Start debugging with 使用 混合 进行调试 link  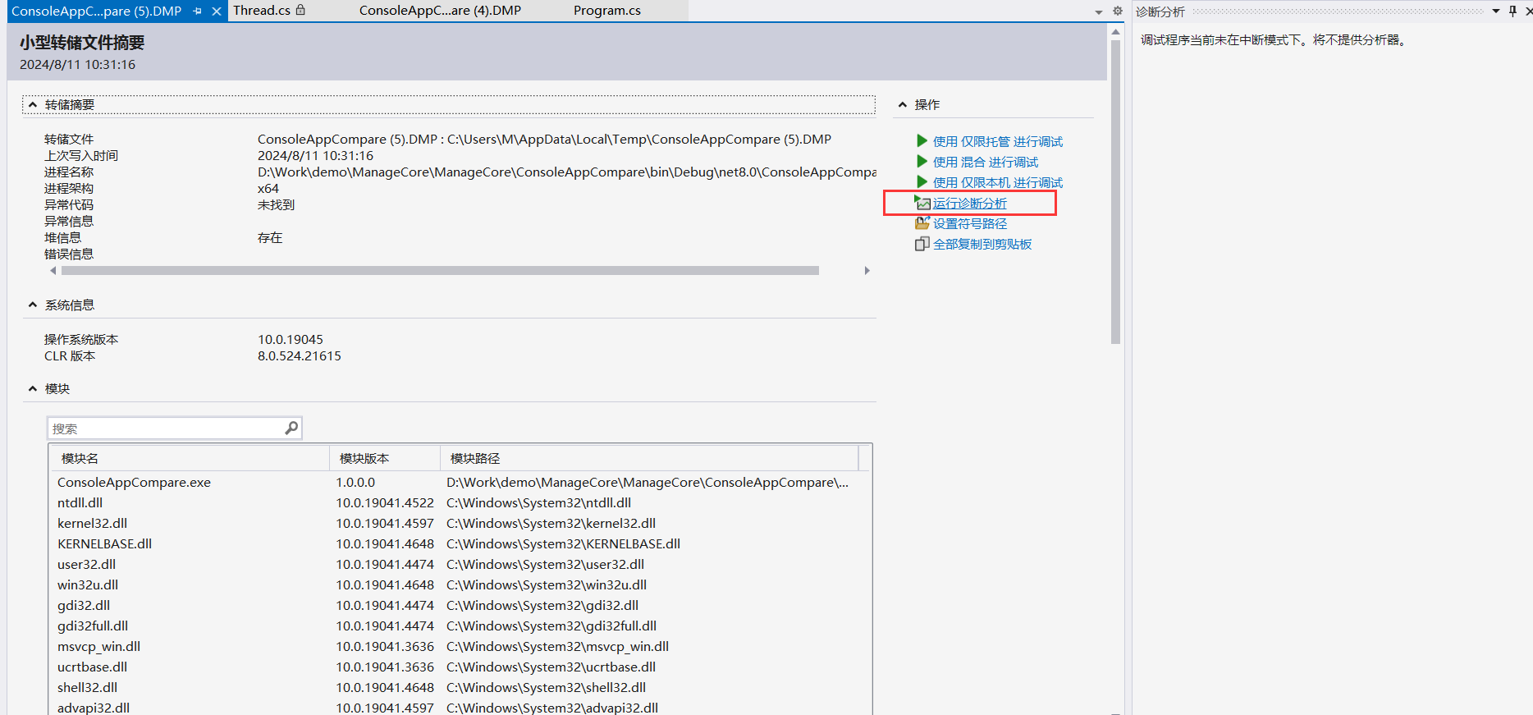986,162
